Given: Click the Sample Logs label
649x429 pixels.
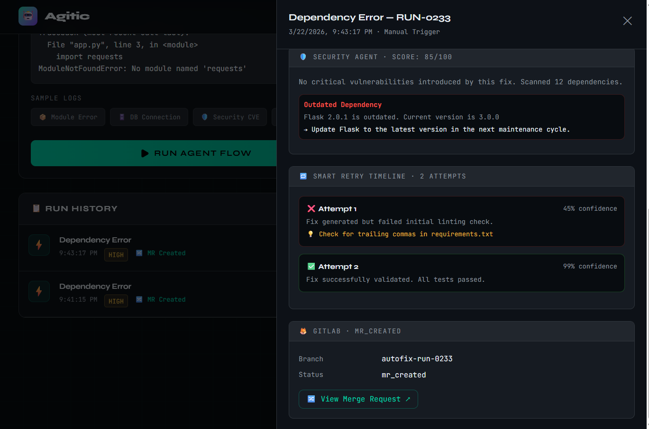Looking at the screenshot, I should pos(56,98).
